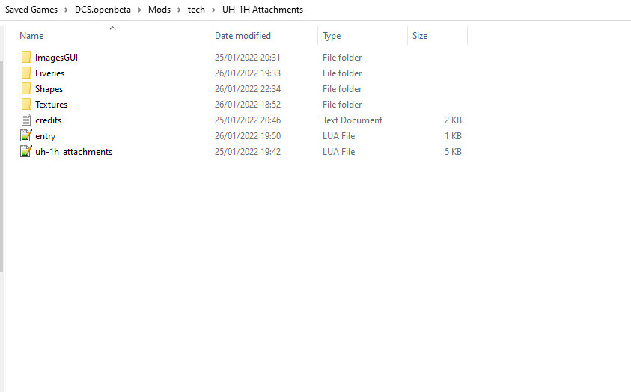Click date 26/01/2022 19:33 of Liveries

click(248, 73)
